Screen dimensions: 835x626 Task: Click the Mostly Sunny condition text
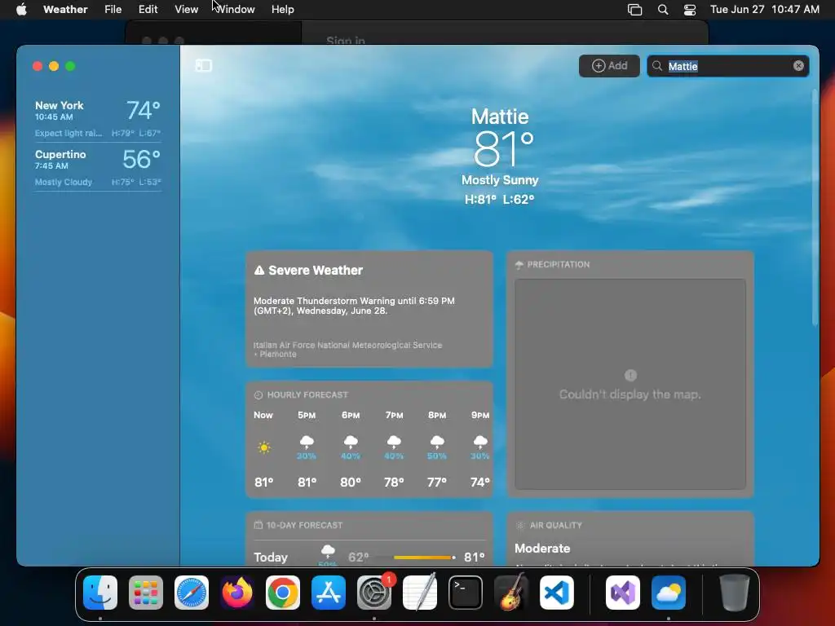pos(500,180)
